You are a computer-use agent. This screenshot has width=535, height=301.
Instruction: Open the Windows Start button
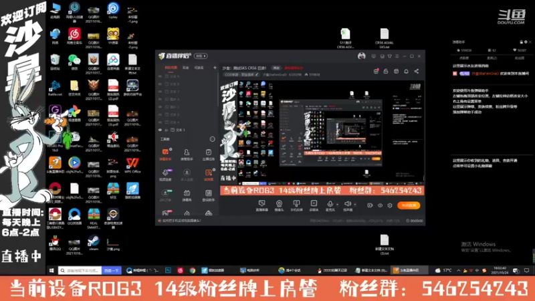coord(51,270)
